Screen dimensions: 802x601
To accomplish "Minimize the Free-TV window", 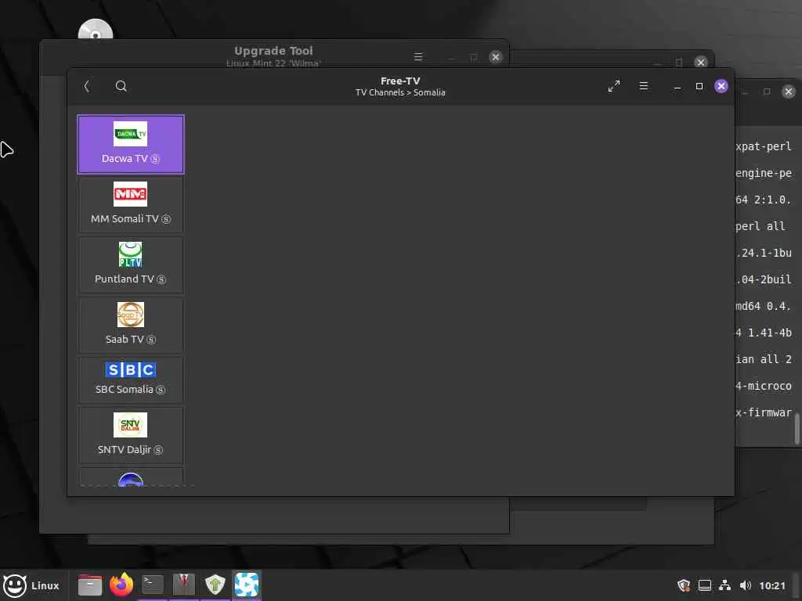I will 677,86.
